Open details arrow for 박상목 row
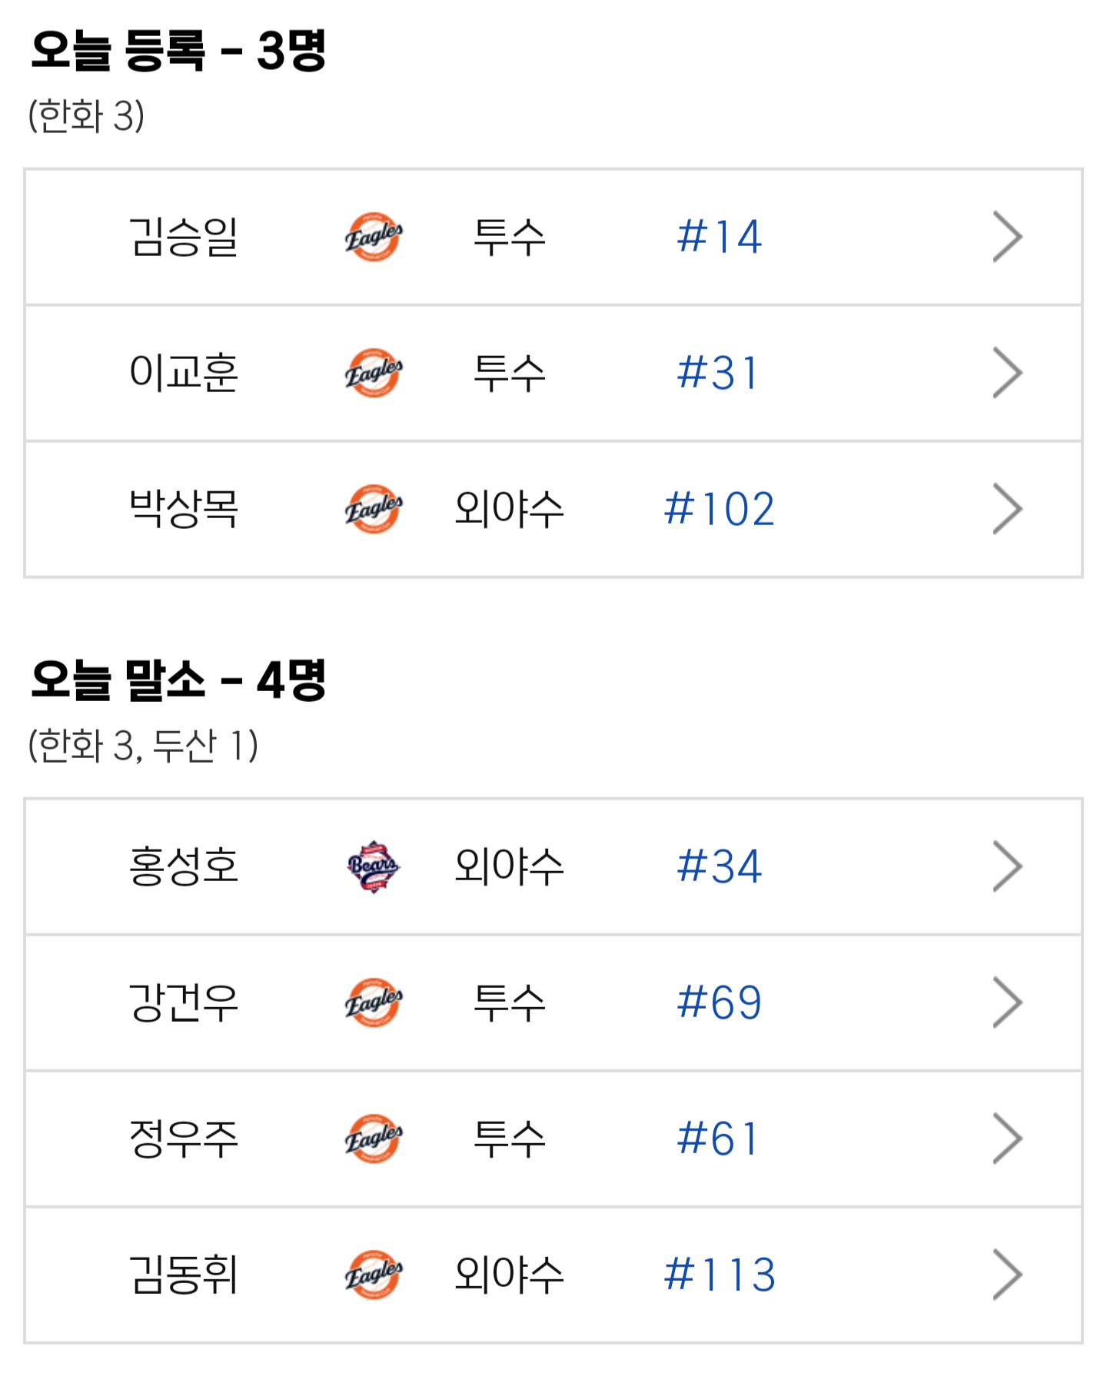Screen dimensions: 1107x1383 (1007, 509)
